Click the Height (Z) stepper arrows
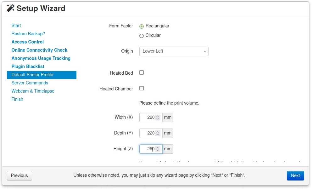This screenshot has width=312, height=189. point(158,149)
